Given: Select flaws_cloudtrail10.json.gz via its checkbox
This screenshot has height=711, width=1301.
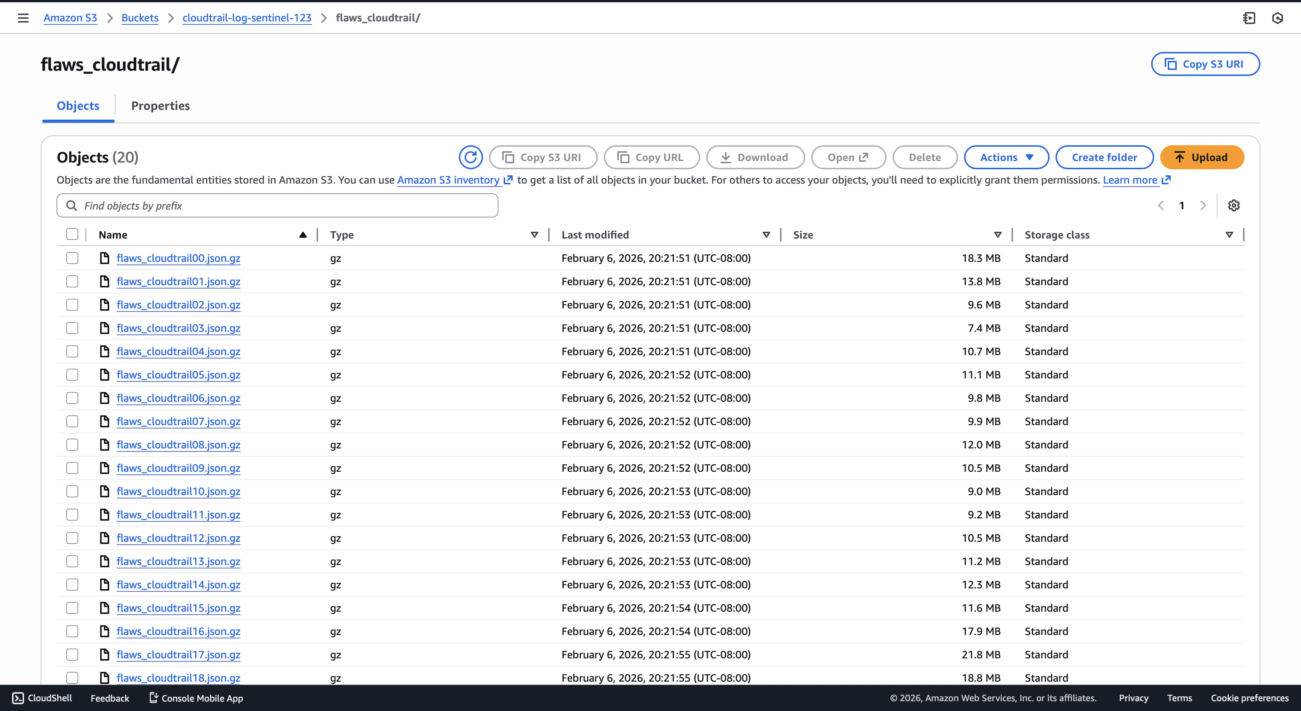Looking at the screenshot, I should click(72, 491).
